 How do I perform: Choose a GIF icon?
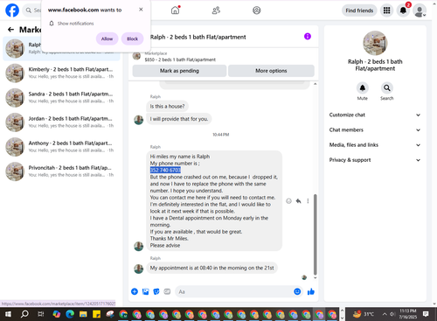coord(167,291)
